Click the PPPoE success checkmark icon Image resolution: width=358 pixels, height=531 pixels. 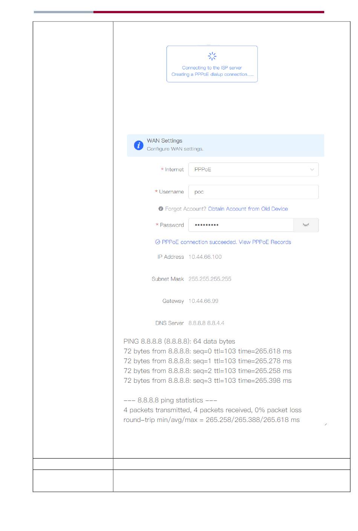158,242
